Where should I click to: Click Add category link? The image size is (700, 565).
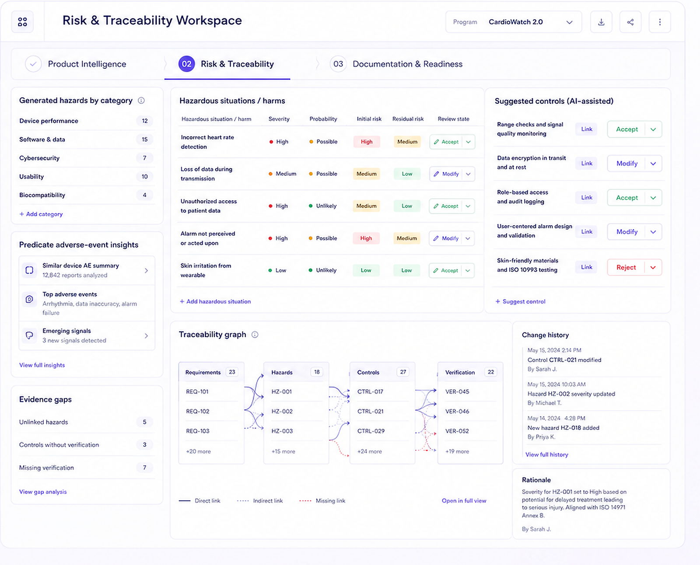coord(41,214)
